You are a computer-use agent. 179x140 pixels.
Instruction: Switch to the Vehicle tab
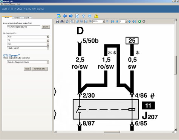click(x=7, y=17)
